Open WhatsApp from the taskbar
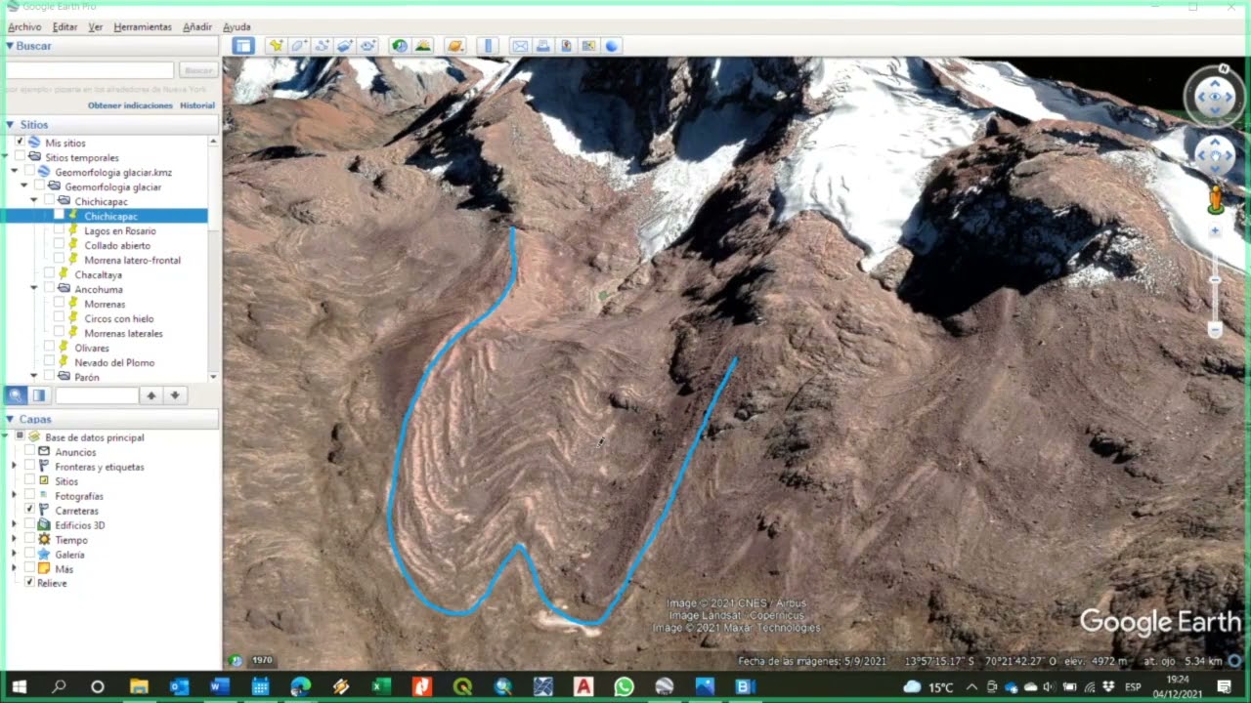Image resolution: width=1251 pixels, height=703 pixels. click(624, 686)
